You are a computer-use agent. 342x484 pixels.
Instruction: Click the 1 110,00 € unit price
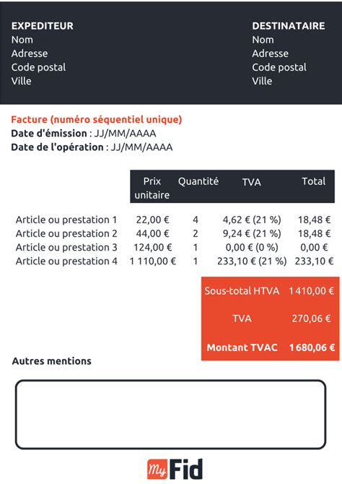[153, 262]
